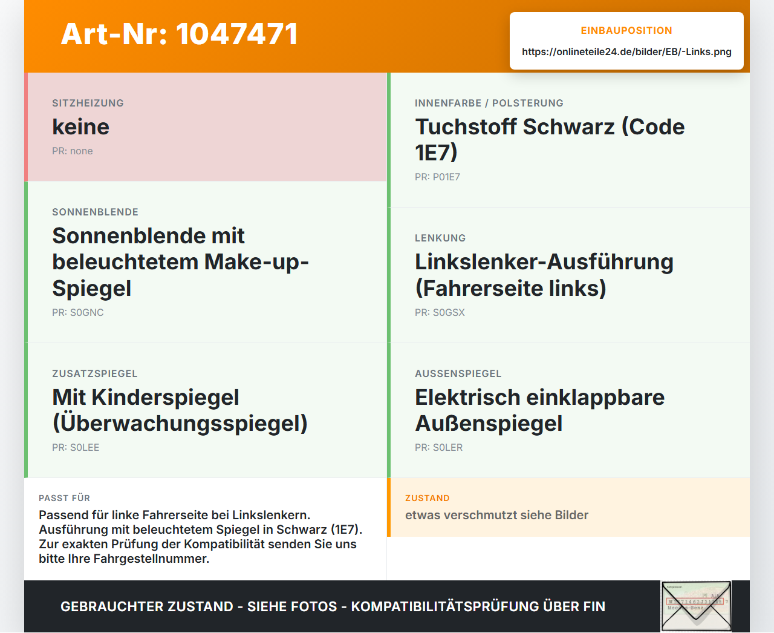Screen dimensions: 774x633
Task: Select the Sonnenblende mit beleuchtetem Make-up-Spiegel card
Action: pos(206,262)
